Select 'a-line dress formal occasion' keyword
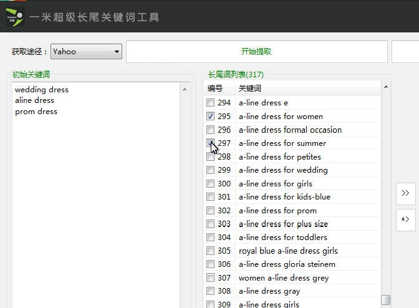This screenshot has width=419, height=308. [290, 130]
